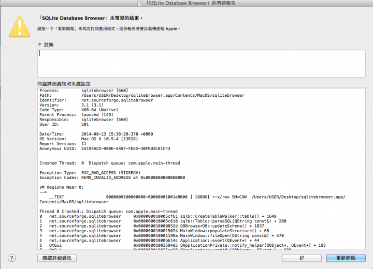
Task: Click the 'Code Type: X86-64 (Native)' line
Action: (79, 110)
